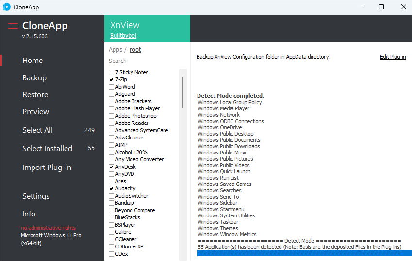This screenshot has height=261, width=412.
Task: Open Settings in sidebar
Action: [36, 196]
